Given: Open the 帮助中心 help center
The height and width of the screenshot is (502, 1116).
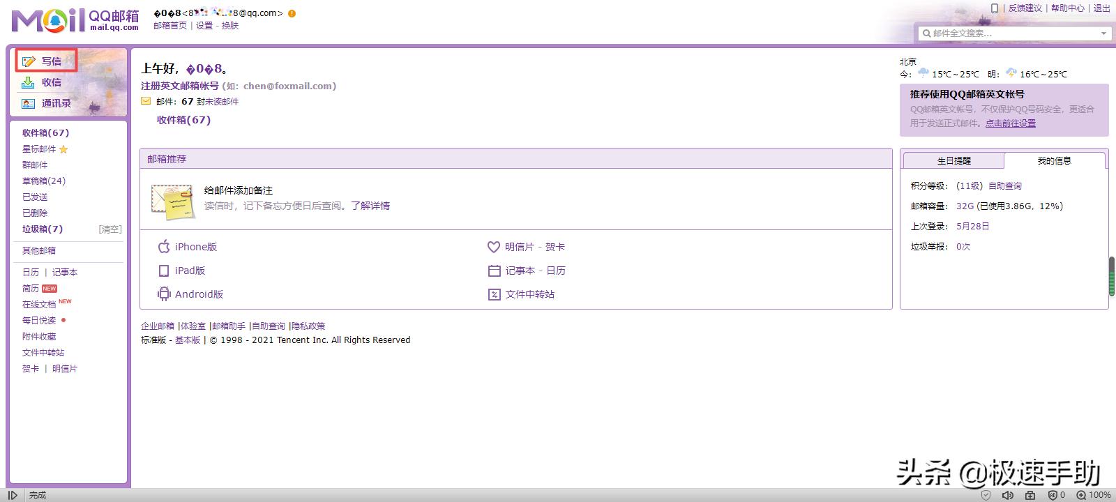Looking at the screenshot, I should (x=1068, y=8).
